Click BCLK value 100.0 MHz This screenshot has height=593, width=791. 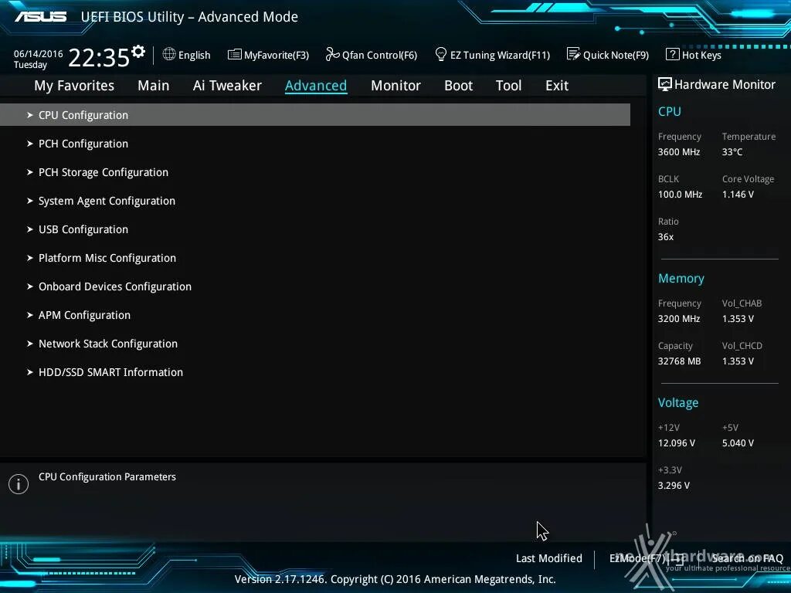680,194
